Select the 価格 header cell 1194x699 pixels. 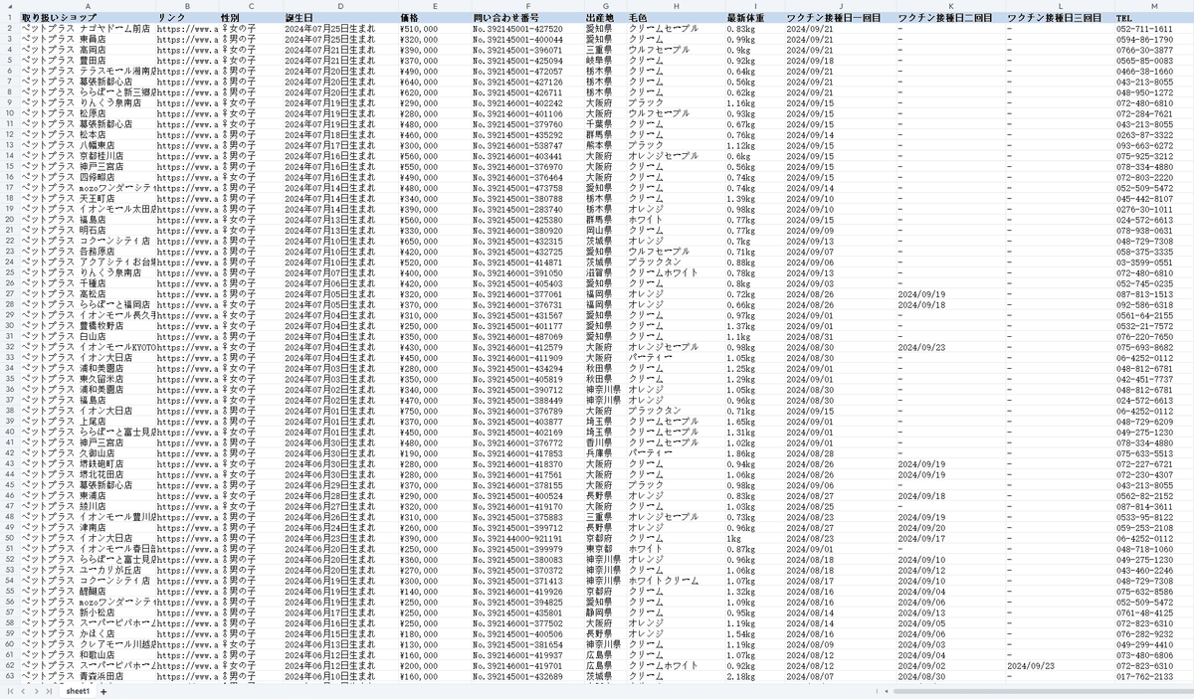coord(435,18)
